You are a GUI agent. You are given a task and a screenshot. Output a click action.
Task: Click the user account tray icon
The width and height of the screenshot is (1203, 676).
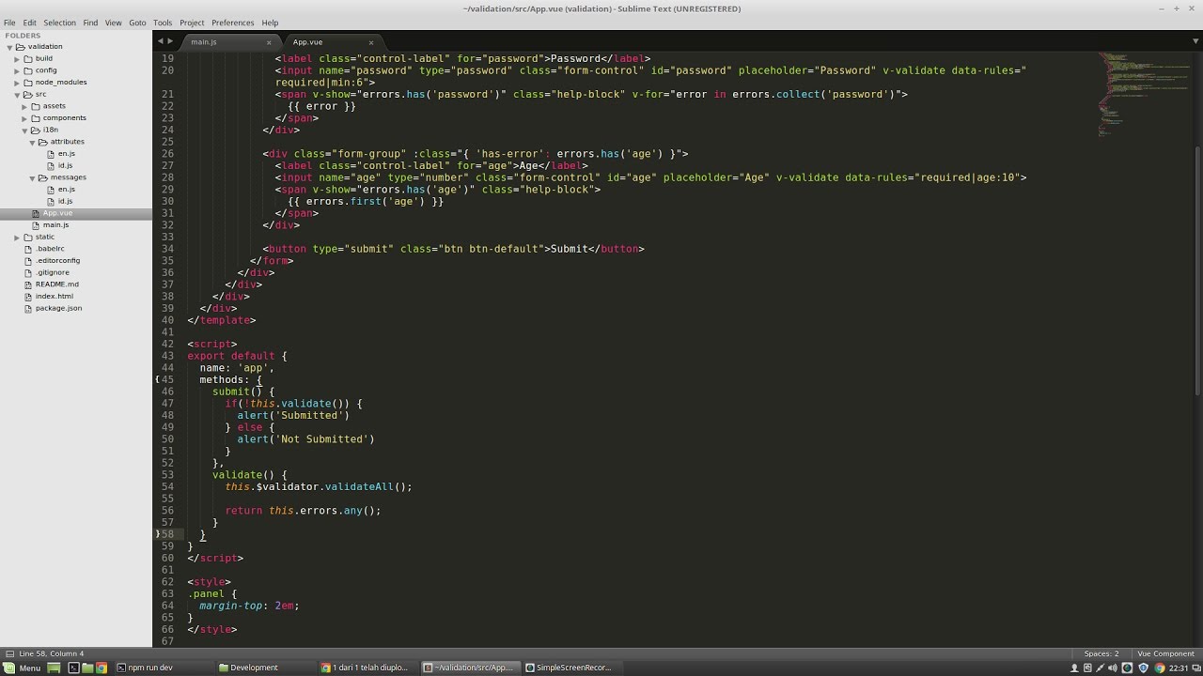[1074, 668]
